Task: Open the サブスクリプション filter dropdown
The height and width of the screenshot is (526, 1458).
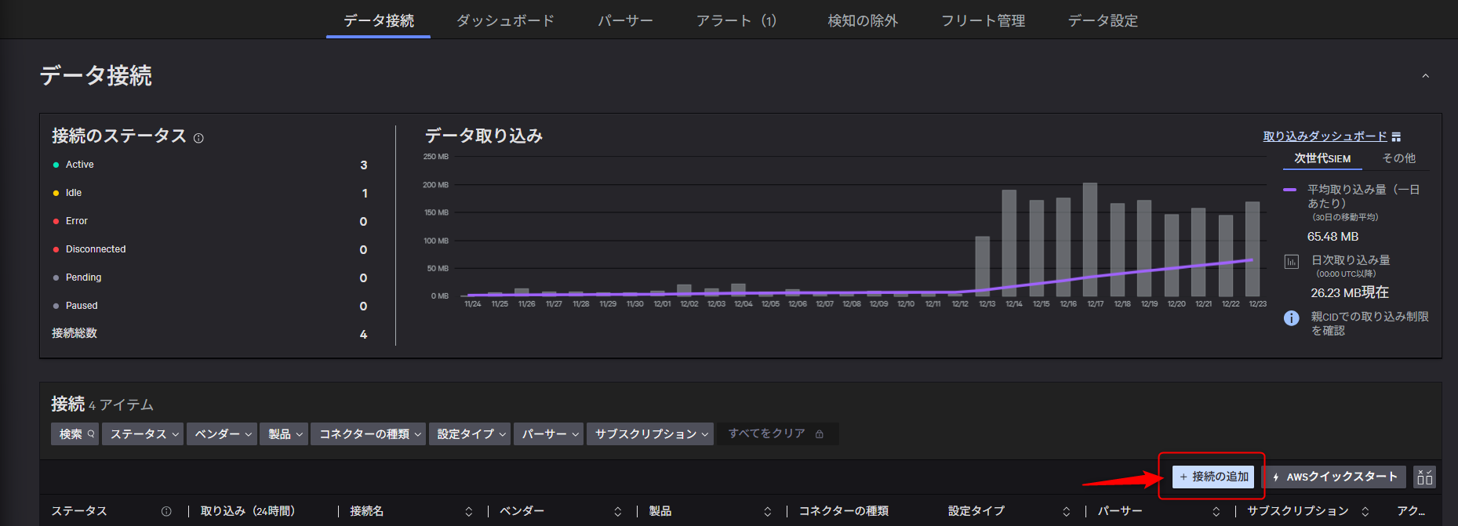Action: pos(650,434)
